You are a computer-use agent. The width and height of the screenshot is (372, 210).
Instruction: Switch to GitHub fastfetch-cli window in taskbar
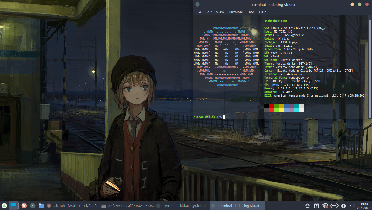[x=73, y=206]
